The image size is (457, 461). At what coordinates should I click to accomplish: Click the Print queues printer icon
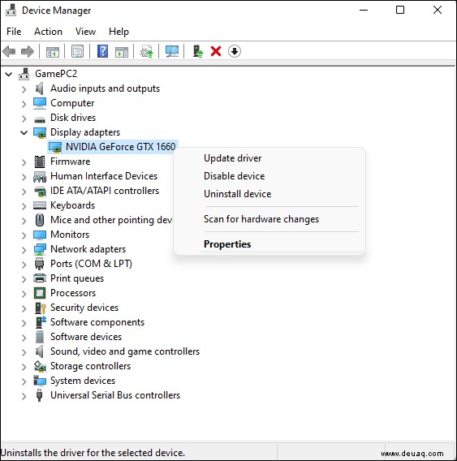pyautogui.click(x=40, y=278)
